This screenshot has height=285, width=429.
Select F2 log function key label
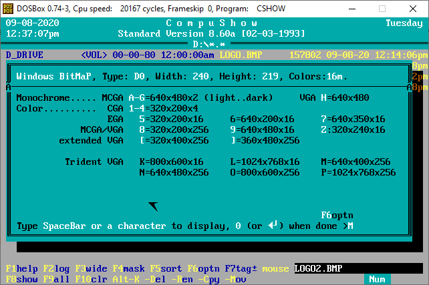(x=57, y=269)
